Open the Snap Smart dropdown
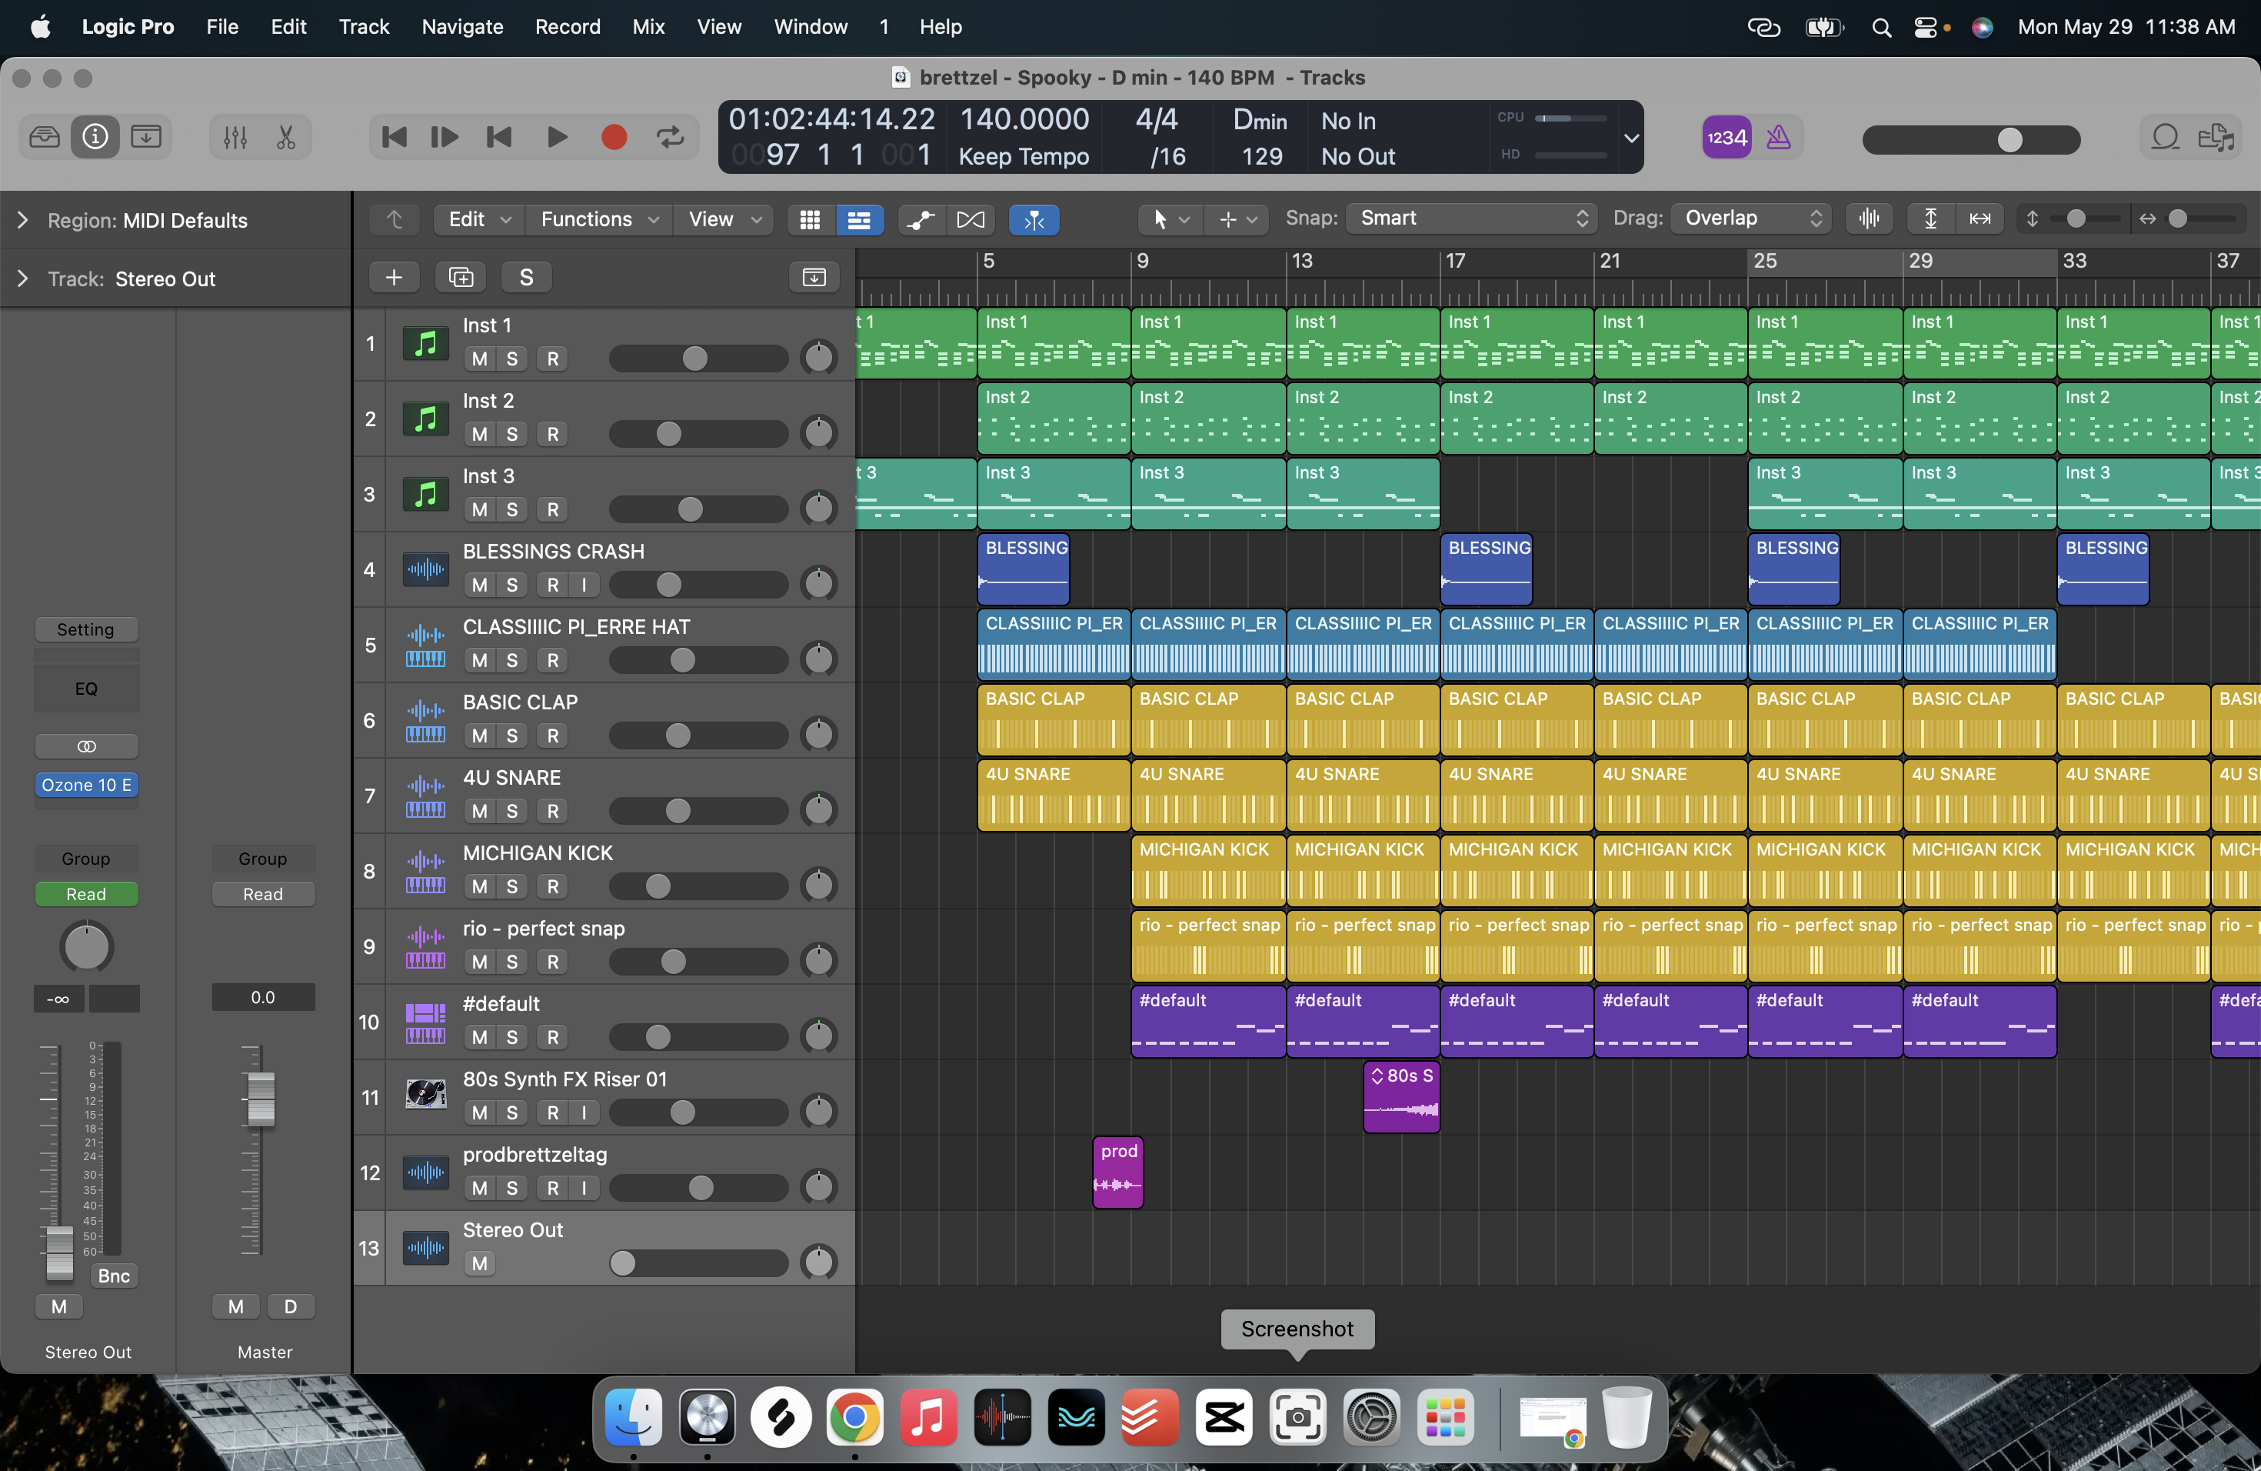 click(1471, 218)
